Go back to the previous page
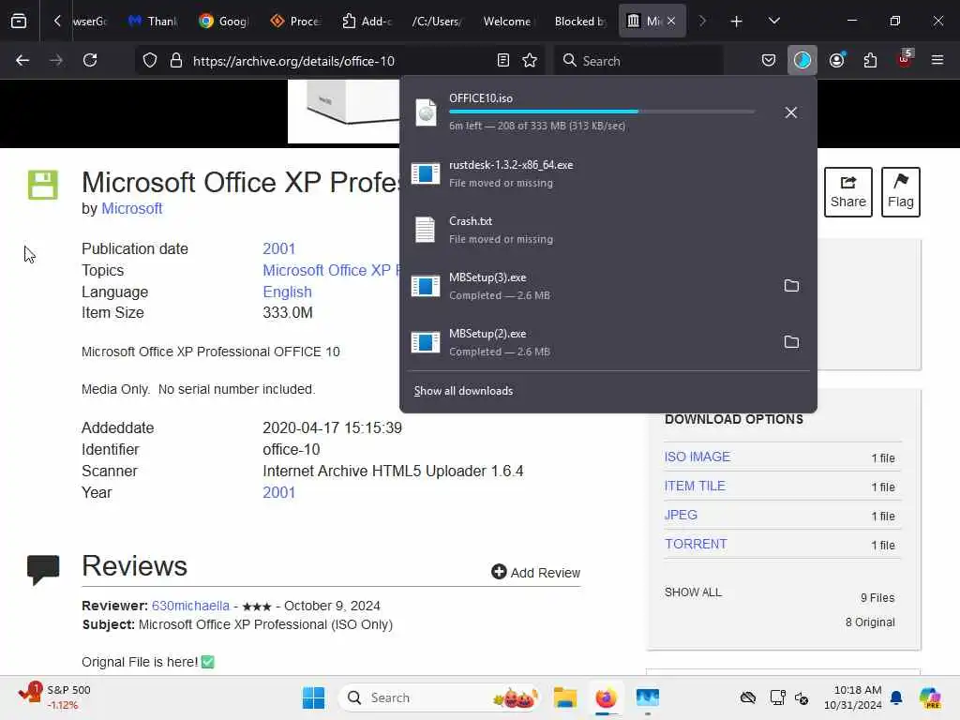 click(22, 61)
